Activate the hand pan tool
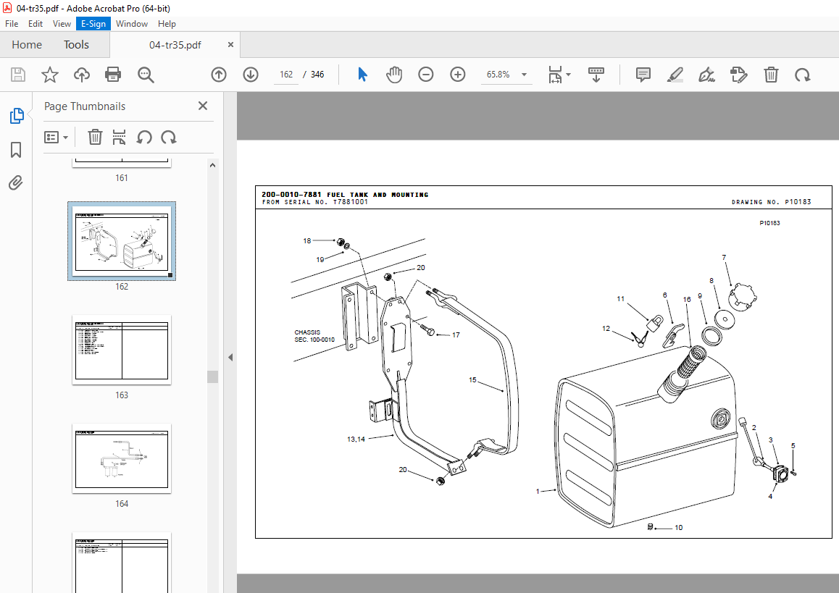839x593 pixels. [x=394, y=75]
